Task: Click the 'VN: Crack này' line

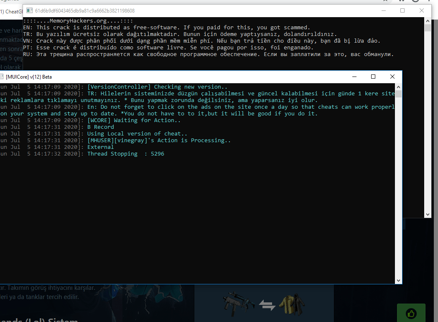Action: [x=202, y=41]
